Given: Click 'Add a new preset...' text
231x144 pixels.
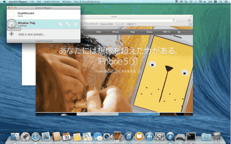Looking at the screenshot, I should (32, 34).
